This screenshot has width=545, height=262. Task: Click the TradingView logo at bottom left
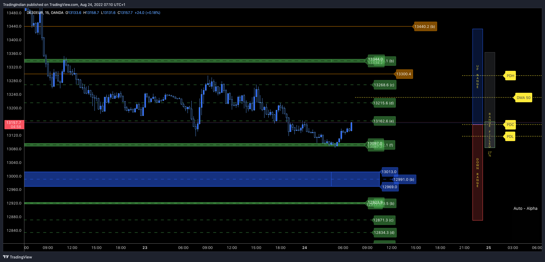click(x=18, y=257)
